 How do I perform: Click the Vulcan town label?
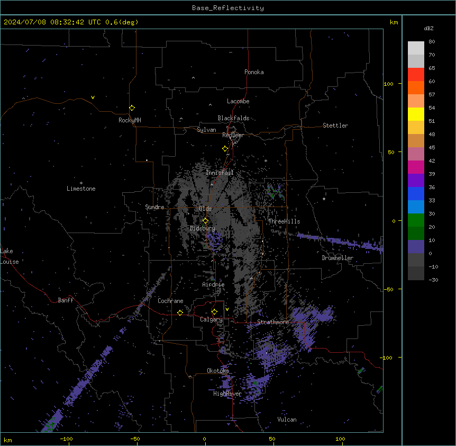click(x=287, y=420)
